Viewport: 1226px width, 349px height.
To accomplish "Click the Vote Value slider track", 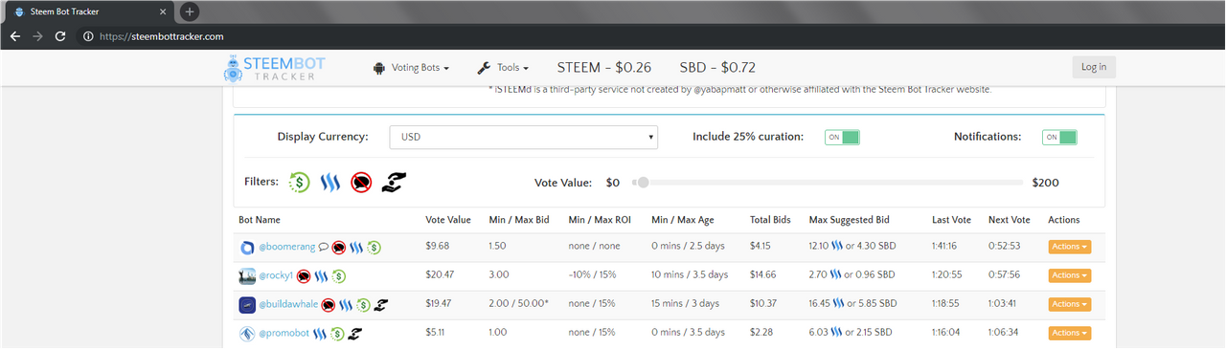I will [x=829, y=183].
